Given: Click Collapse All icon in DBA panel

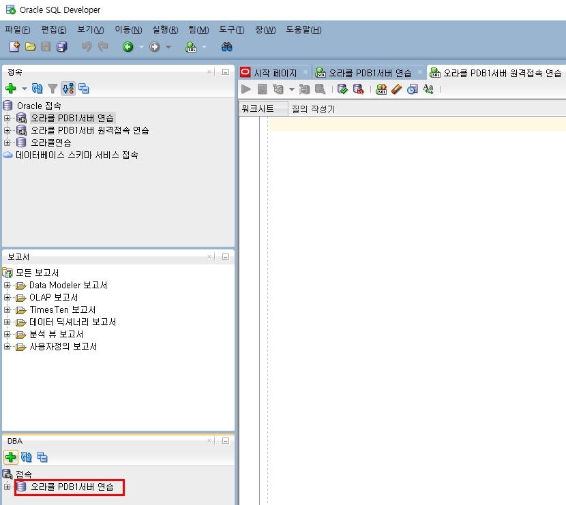Looking at the screenshot, I should point(42,457).
